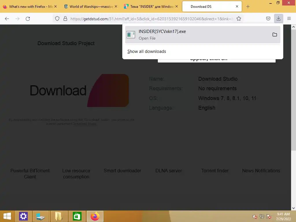Open the Download Studio license agreement link

tap(84, 124)
